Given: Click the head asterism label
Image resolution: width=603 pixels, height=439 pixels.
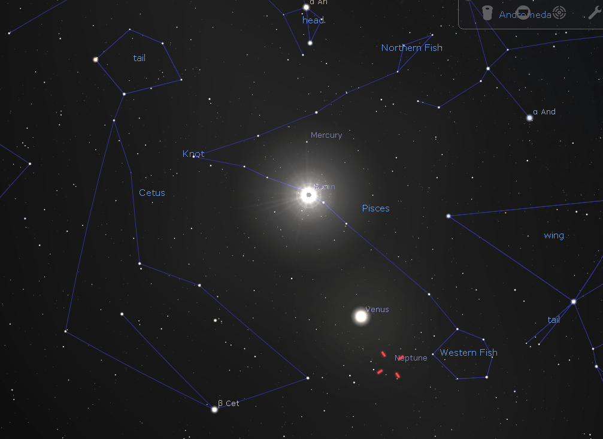Looking at the screenshot, I should [x=313, y=20].
